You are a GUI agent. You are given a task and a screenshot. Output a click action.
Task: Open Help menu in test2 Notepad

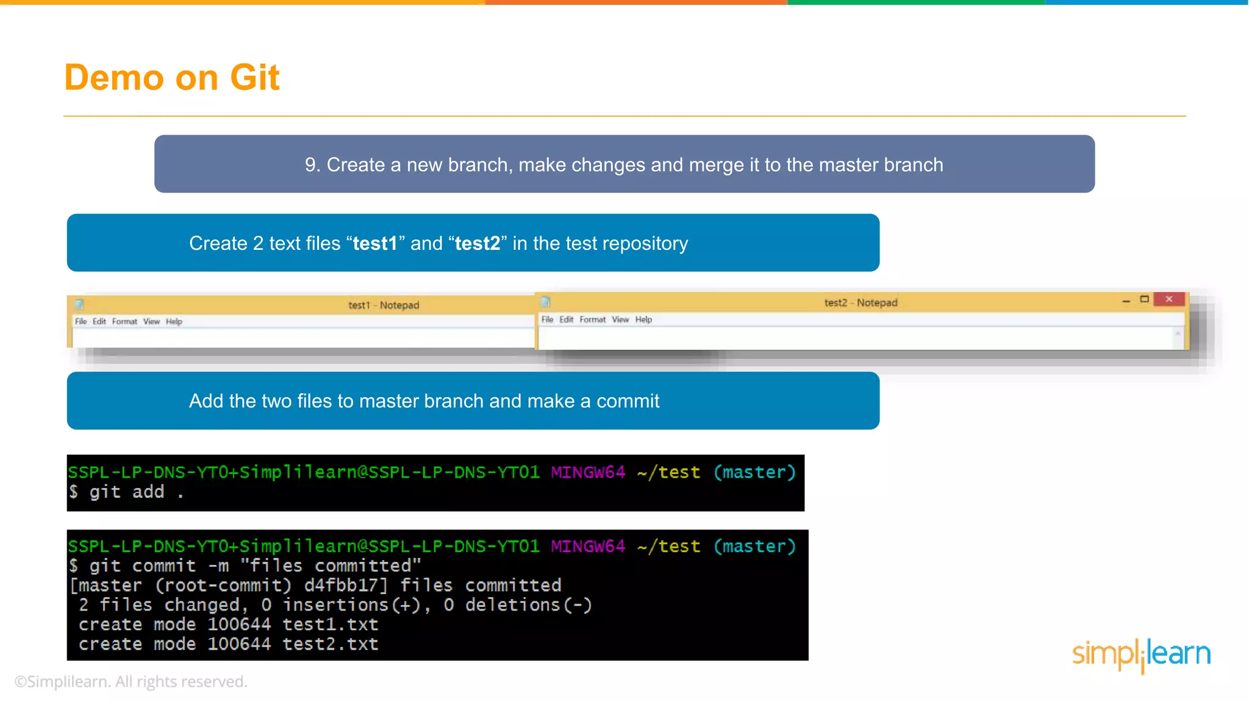(x=643, y=319)
